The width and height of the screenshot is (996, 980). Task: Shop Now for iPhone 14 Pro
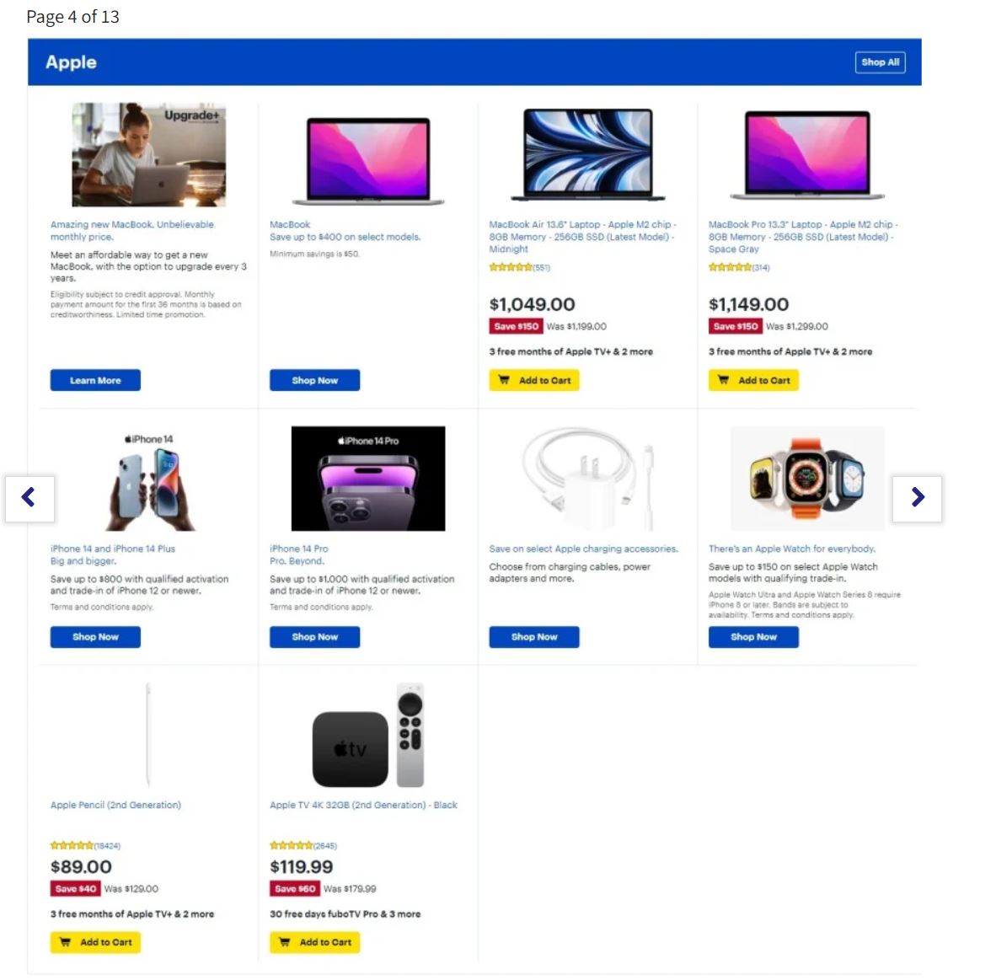click(x=314, y=636)
